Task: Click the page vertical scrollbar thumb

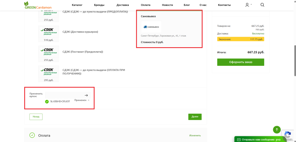Action: pyautogui.click(x=295, y=61)
